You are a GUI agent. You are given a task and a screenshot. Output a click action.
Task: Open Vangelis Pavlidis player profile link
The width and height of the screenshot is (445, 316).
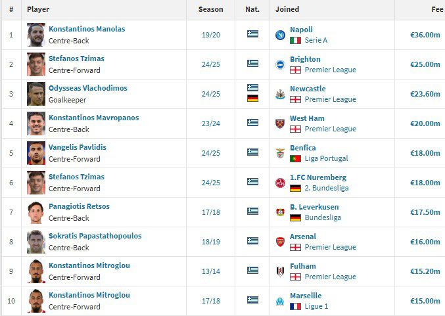point(77,147)
